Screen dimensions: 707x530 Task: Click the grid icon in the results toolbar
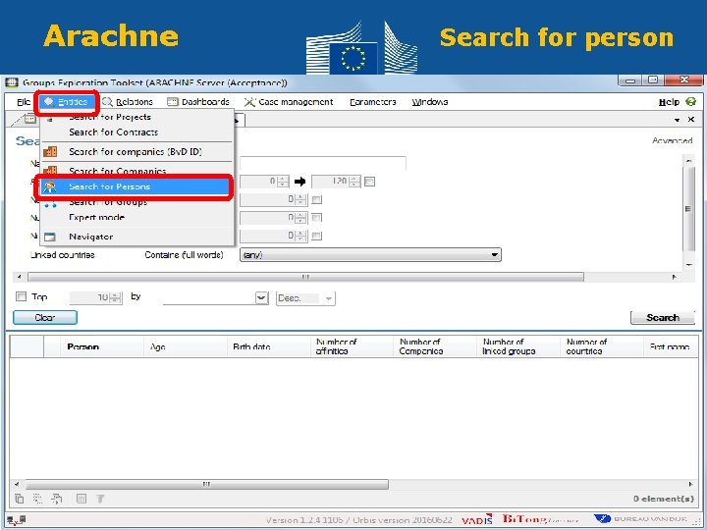click(x=82, y=499)
